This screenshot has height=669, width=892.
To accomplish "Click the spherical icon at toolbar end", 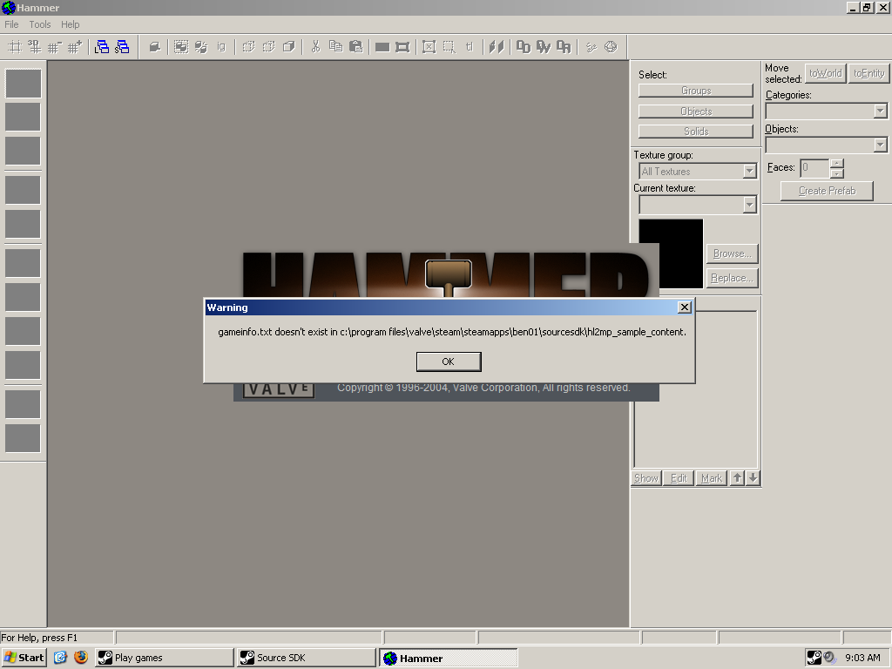I will click(611, 47).
